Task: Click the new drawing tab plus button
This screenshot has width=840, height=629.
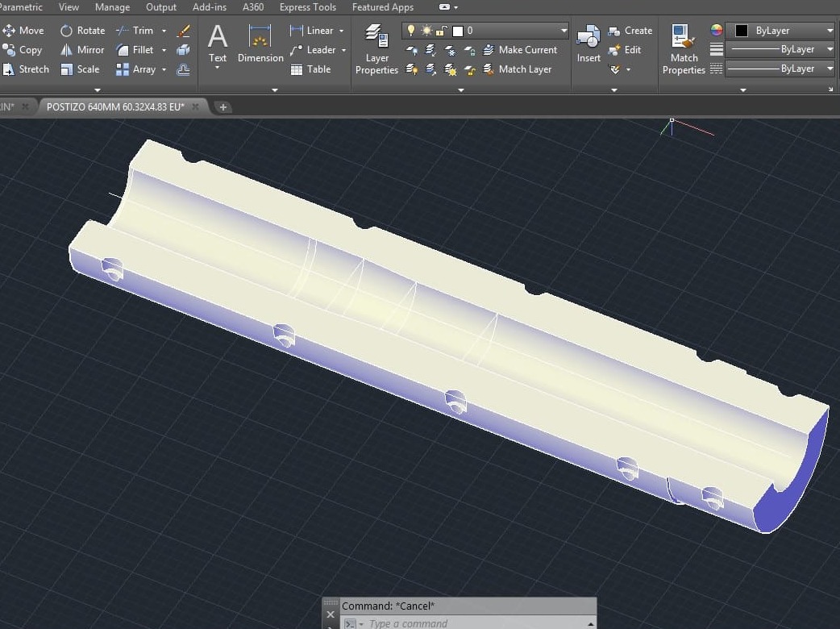Action: click(222, 107)
